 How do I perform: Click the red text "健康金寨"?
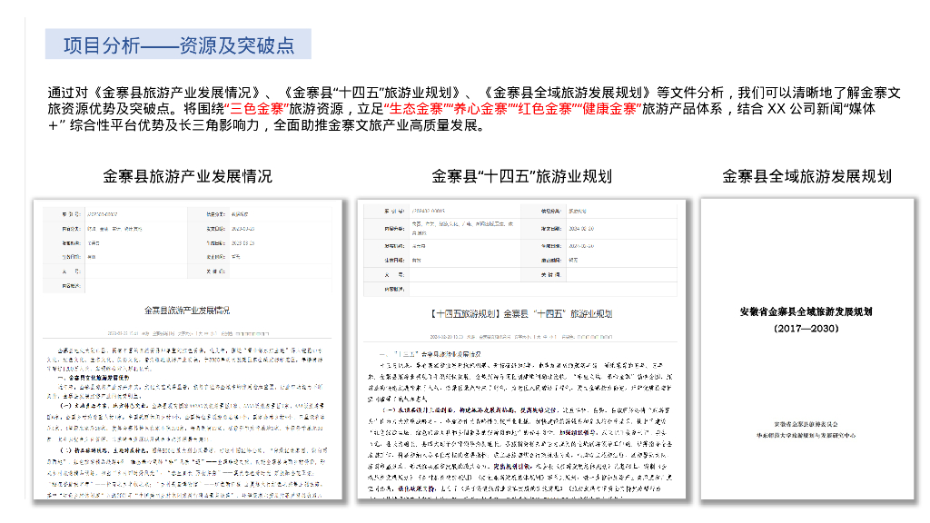(609, 109)
